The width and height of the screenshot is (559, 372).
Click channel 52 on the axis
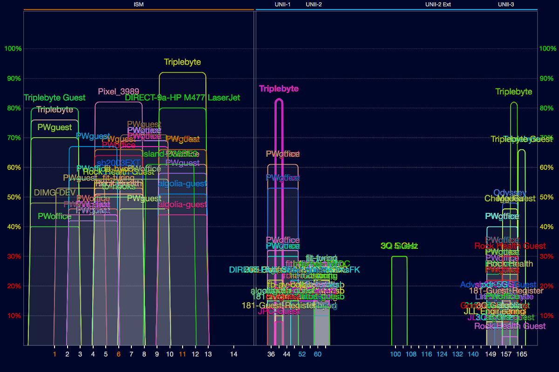pyautogui.click(x=302, y=354)
